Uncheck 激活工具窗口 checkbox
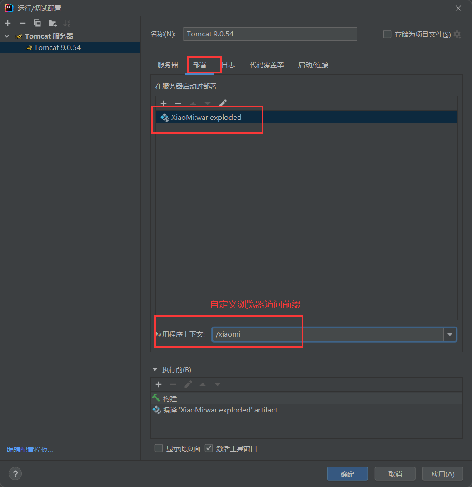 tap(209, 448)
